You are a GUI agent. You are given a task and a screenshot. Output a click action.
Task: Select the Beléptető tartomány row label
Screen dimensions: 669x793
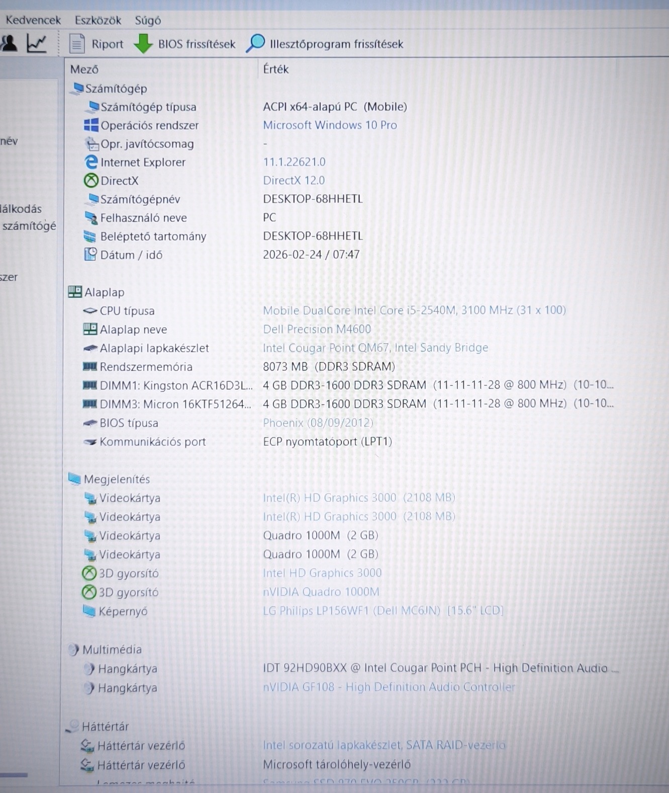[153, 236]
